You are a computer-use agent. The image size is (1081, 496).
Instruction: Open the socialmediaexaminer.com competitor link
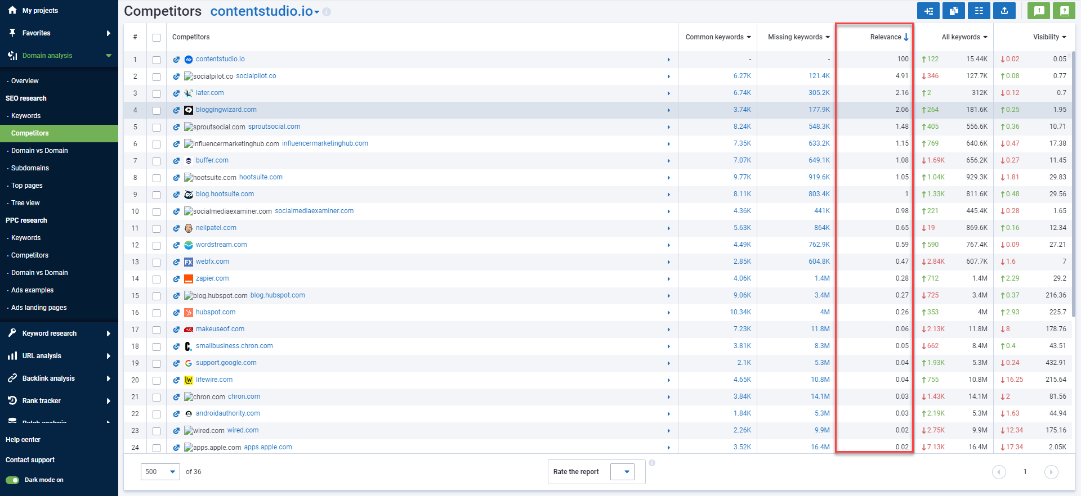pos(314,211)
